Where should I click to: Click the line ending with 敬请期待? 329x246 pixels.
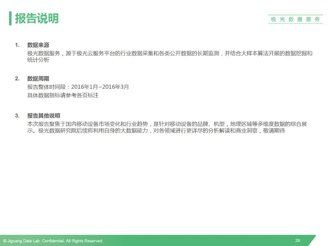[x=156, y=131]
